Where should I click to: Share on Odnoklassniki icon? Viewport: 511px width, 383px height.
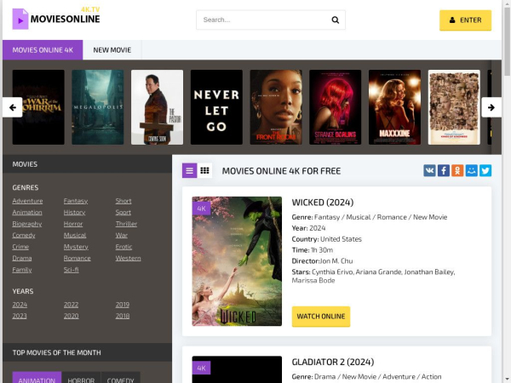pos(457,171)
